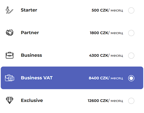Image resolution: width=144 pixels, height=113 pixels.
Task: Pick the Exclusive plan radio button
Action: [x=131, y=101]
